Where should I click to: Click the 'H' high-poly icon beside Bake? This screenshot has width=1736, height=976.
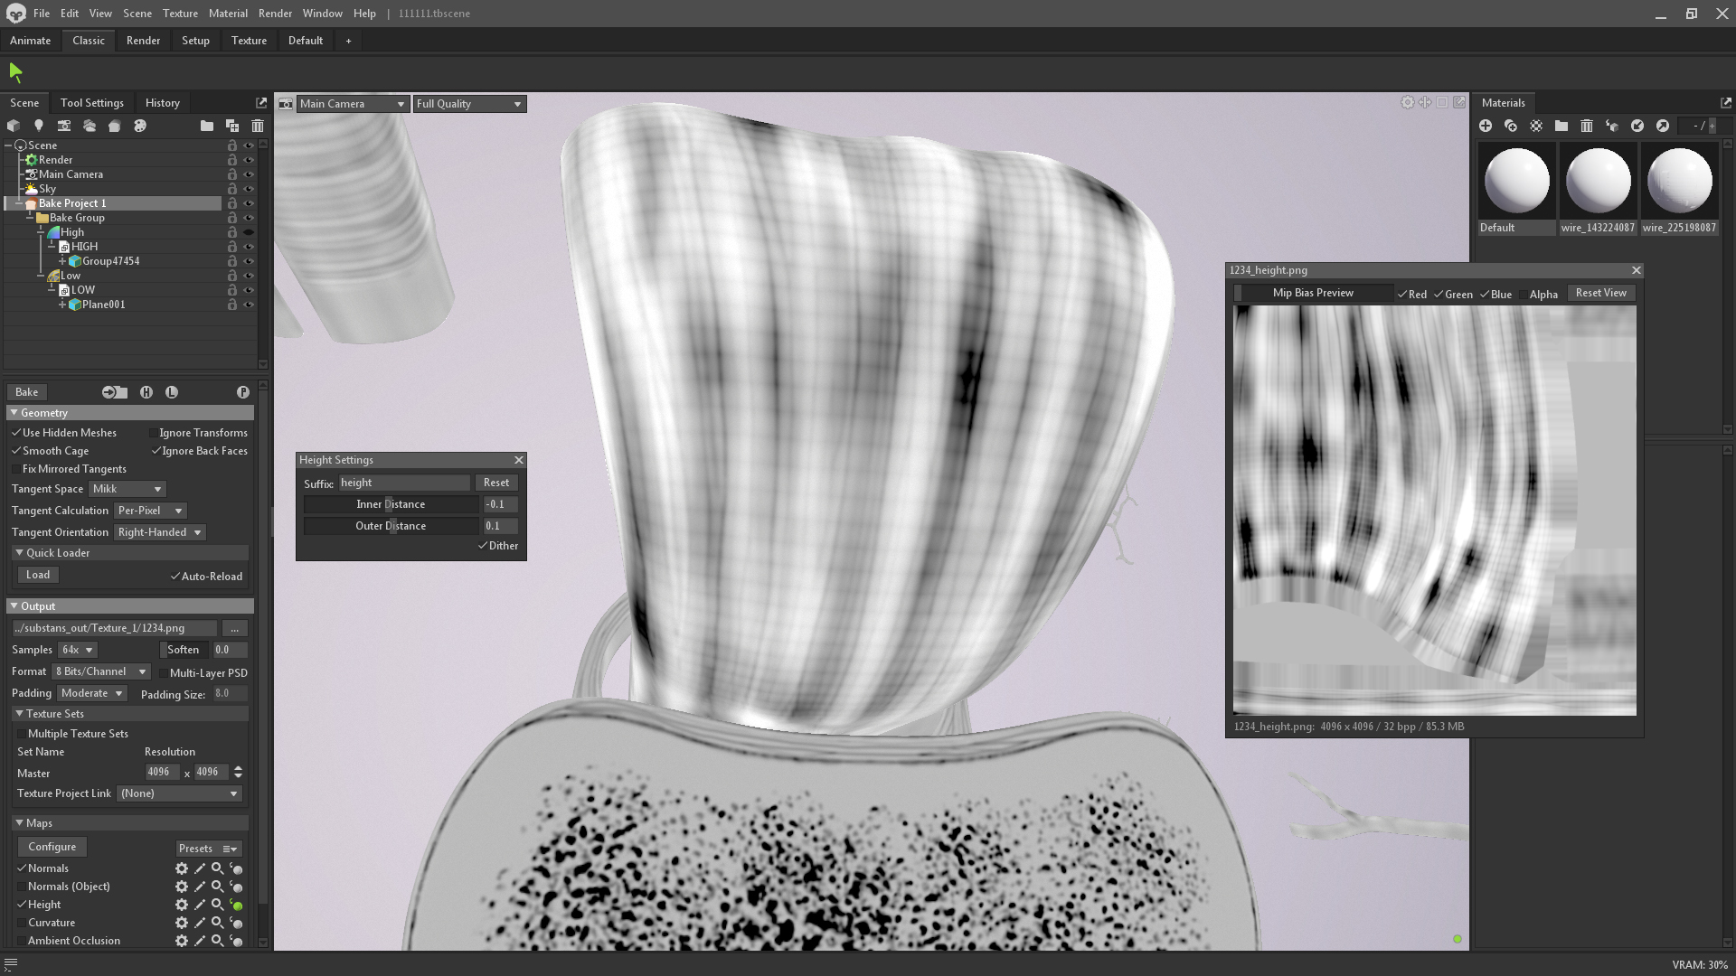146,391
